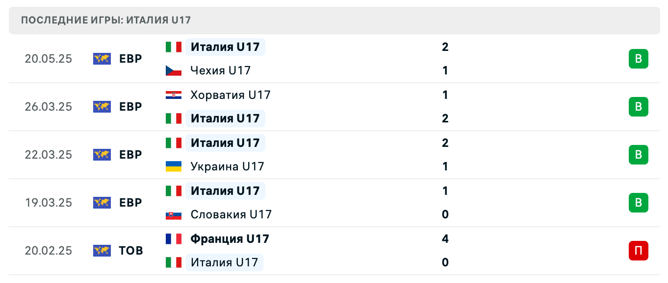Select the ТОВ competition label
Image resolution: width=668 pixels, height=283 pixels.
click(x=131, y=251)
